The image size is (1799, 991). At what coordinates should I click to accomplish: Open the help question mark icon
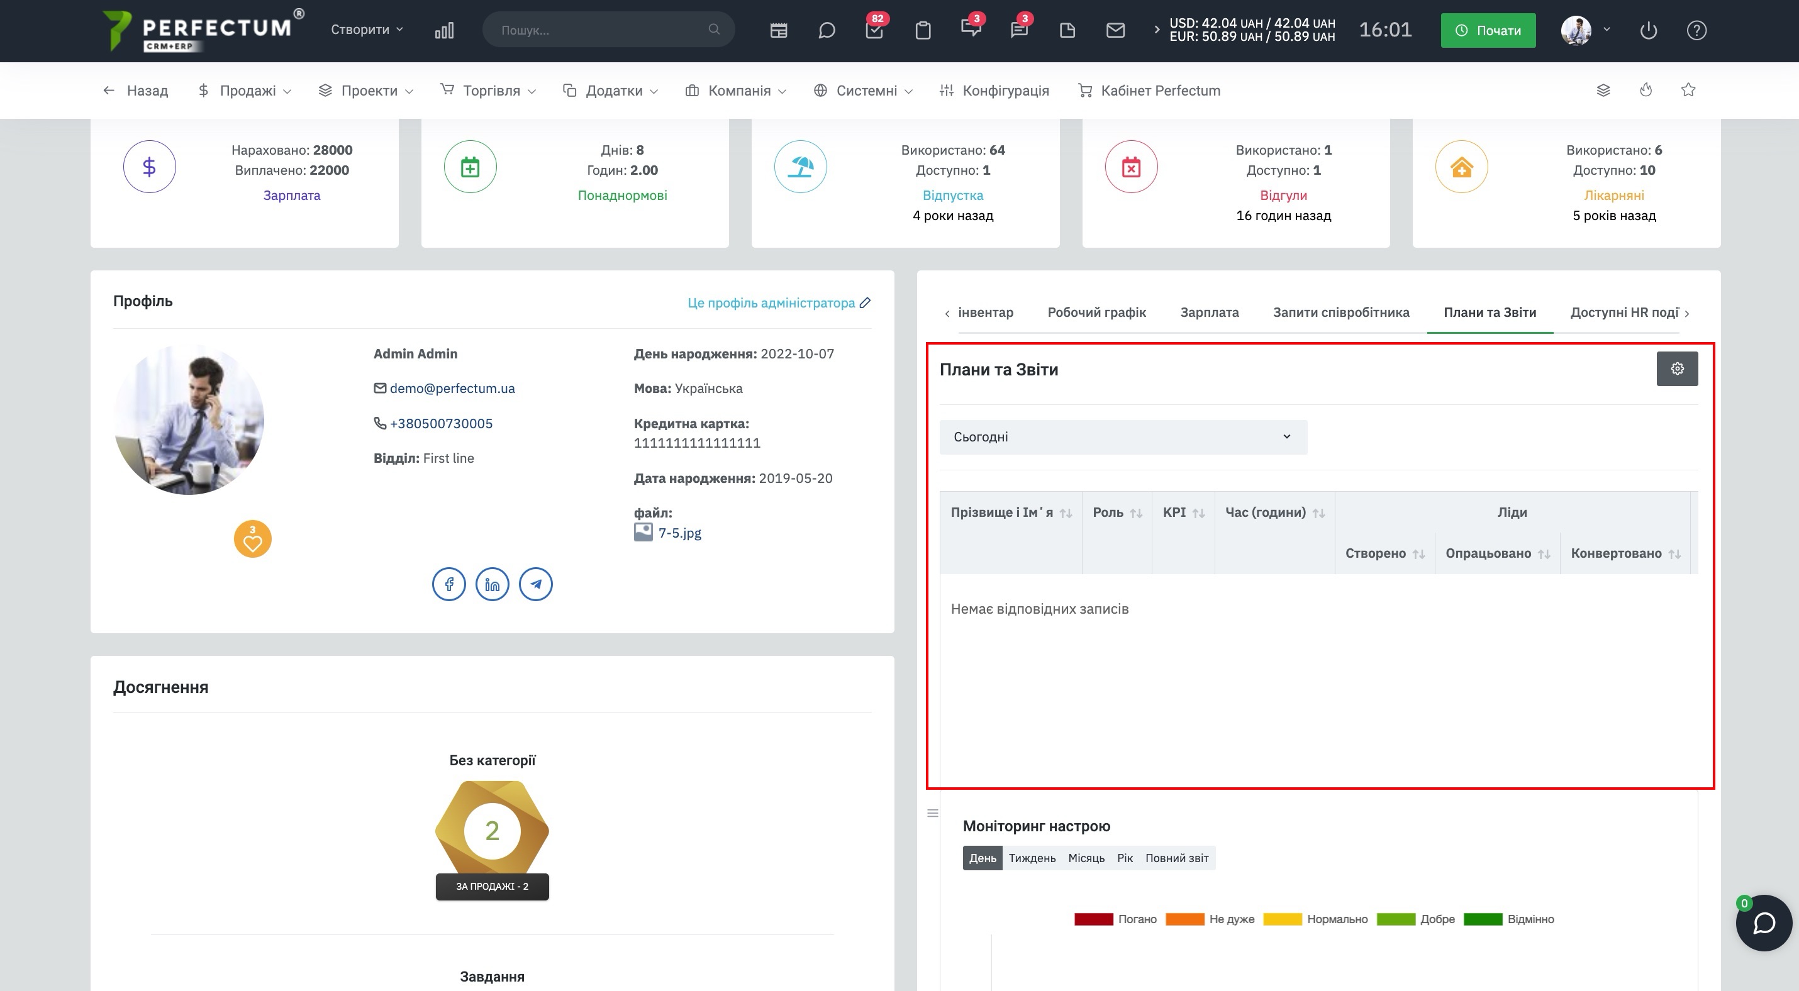click(x=1696, y=30)
